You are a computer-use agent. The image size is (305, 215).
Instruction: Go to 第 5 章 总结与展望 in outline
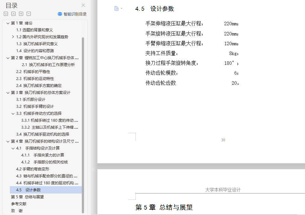click(27, 197)
